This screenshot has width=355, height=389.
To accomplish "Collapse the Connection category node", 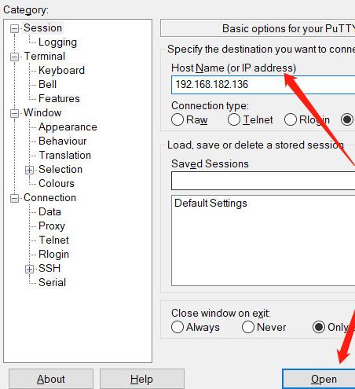I will point(14,198).
